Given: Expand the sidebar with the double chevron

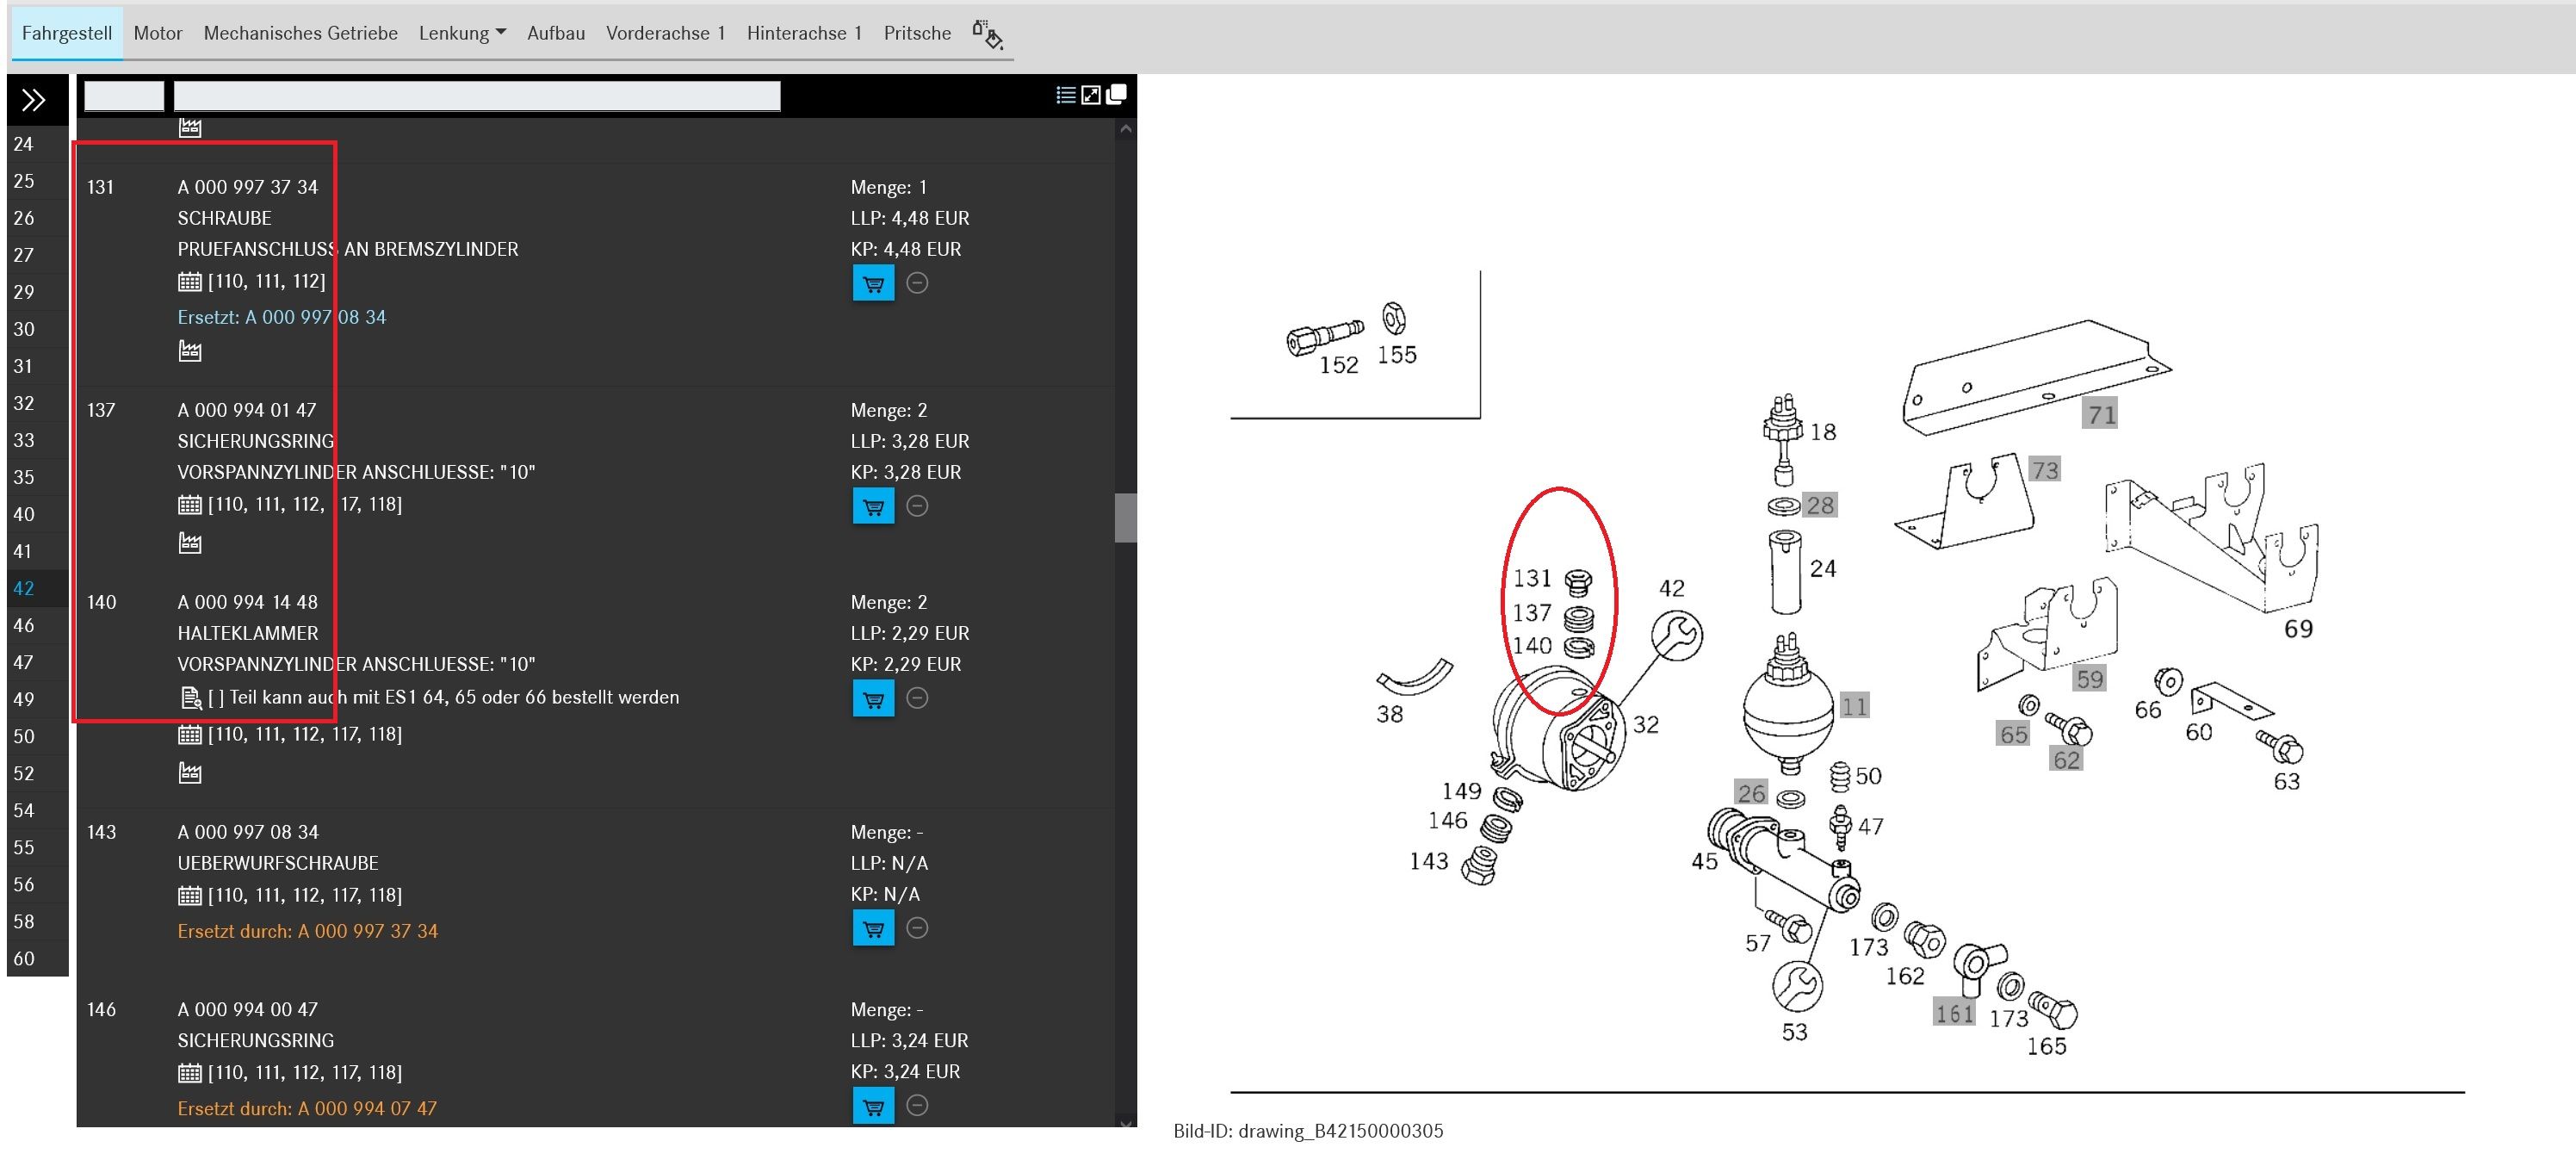Looking at the screenshot, I should point(34,100).
